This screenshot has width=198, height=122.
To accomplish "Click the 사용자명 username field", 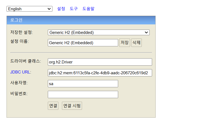I will coord(83,84).
